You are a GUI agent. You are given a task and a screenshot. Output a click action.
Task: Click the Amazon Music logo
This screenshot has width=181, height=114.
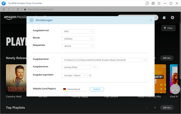click(15, 17)
